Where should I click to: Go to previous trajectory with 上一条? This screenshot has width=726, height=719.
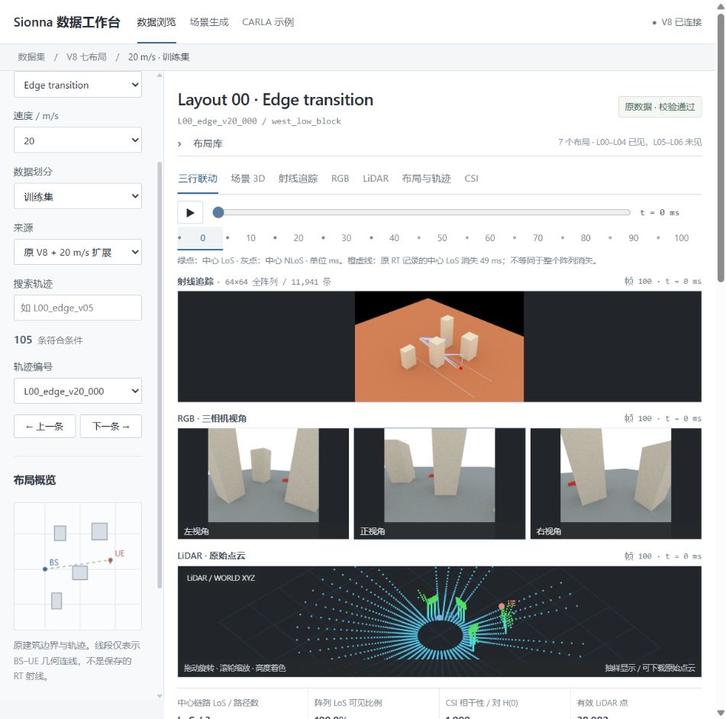click(x=44, y=427)
